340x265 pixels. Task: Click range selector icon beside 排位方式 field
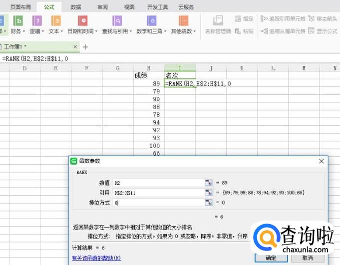209,203
